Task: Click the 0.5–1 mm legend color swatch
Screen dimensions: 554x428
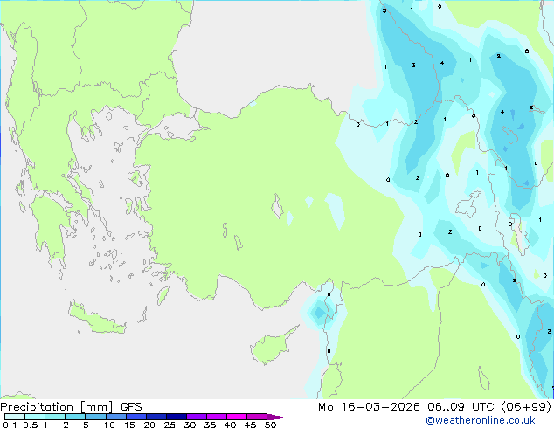Action: point(35,417)
